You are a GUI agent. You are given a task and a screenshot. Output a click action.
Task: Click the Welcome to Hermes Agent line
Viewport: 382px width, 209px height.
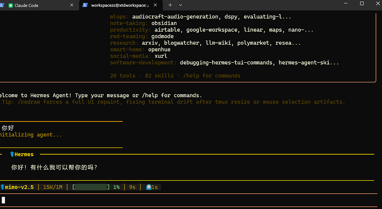[x=101, y=95]
